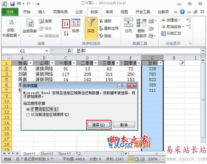Screen dimensions: 207x164
Task: Click the Sort Z to A descending icon
Action: 66,33
